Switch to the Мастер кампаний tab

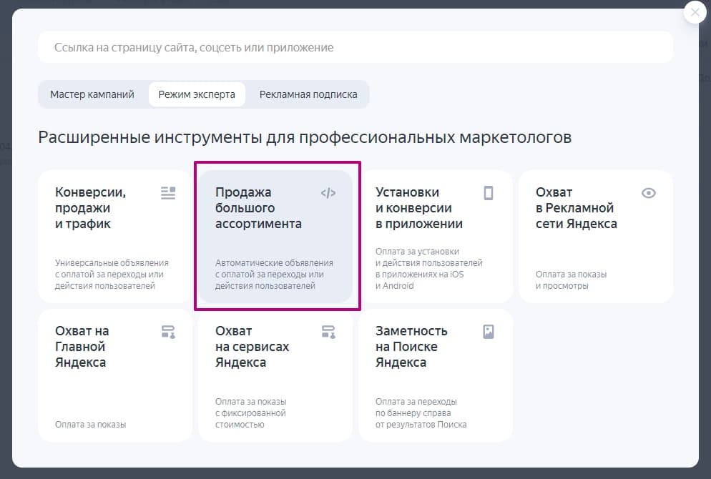pyautogui.click(x=92, y=94)
